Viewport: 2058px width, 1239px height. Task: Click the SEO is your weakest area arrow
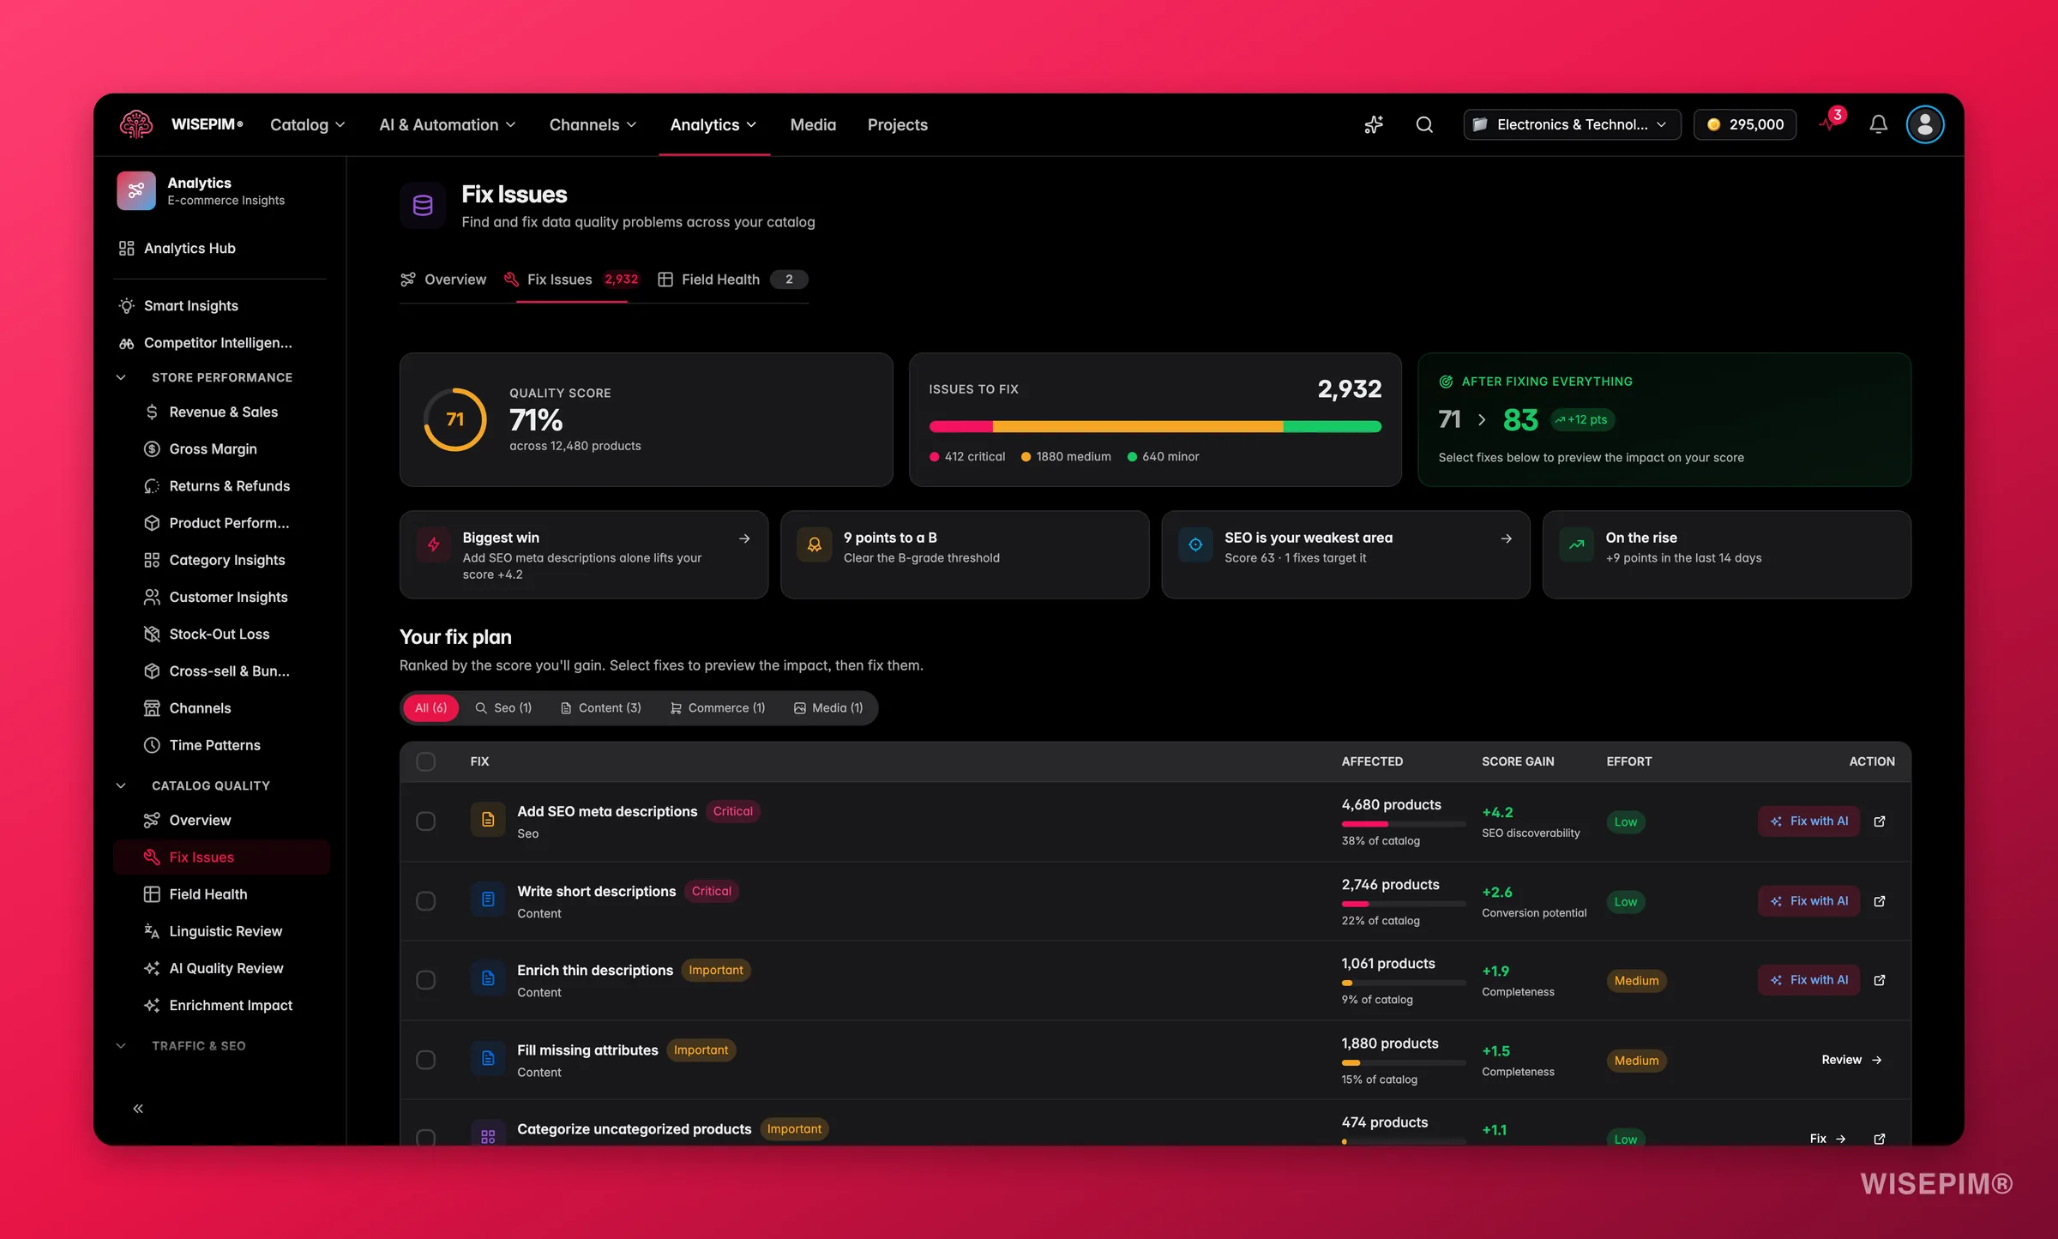[1507, 538]
